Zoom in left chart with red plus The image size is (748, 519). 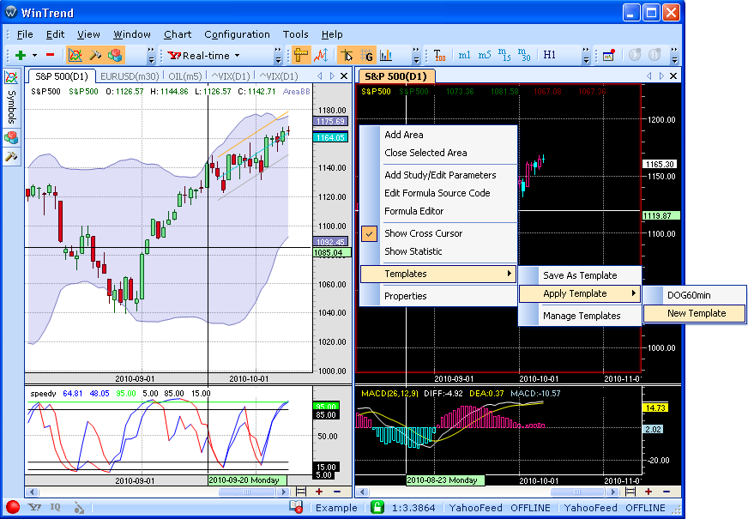318,492
